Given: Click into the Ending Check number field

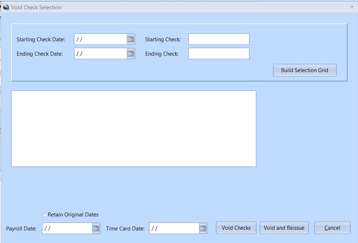Looking at the screenshot, I should point(219,53).
